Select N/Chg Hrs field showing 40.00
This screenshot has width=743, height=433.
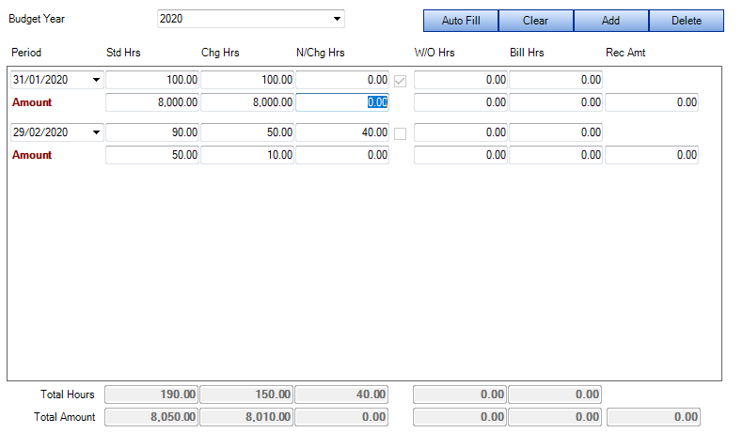pyautogui.click(x=342, y=132)
